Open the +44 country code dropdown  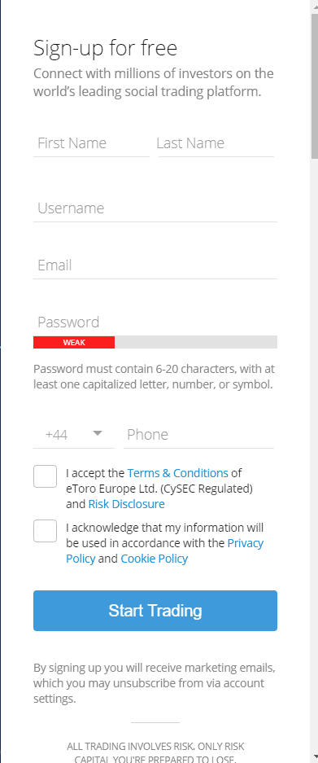[74, 435]
